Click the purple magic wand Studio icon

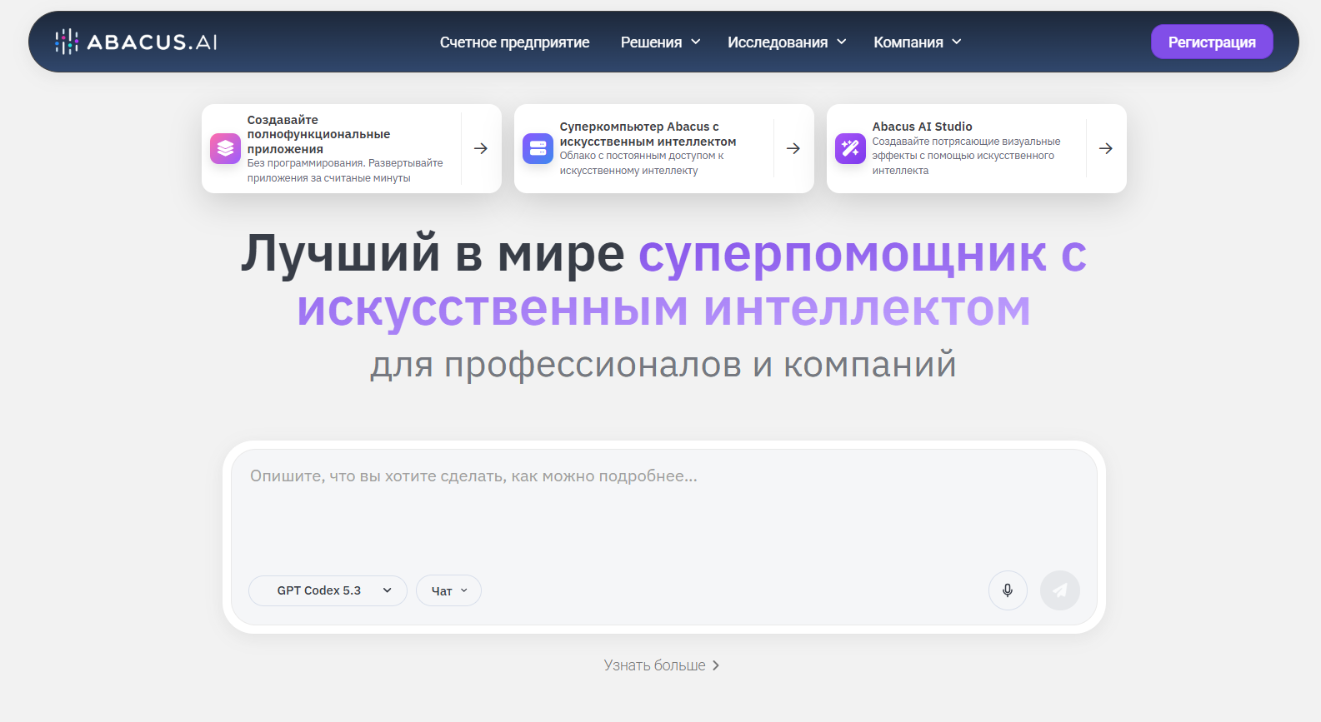[850, 148]
